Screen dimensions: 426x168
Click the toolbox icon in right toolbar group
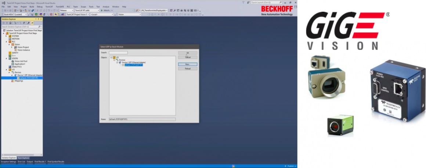181,10
